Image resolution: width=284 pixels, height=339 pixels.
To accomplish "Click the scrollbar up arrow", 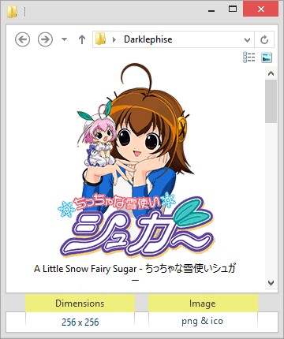I will pos(271,73).
